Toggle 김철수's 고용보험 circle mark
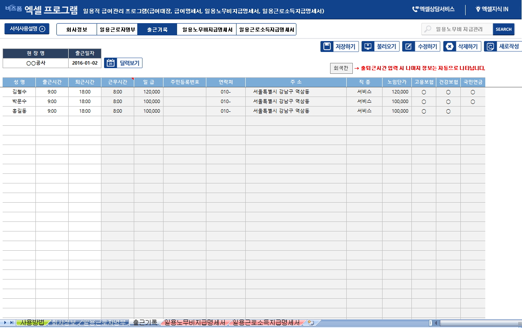This screenshot has height=328, width=522. pyautogui.click(x=424, y=92)
